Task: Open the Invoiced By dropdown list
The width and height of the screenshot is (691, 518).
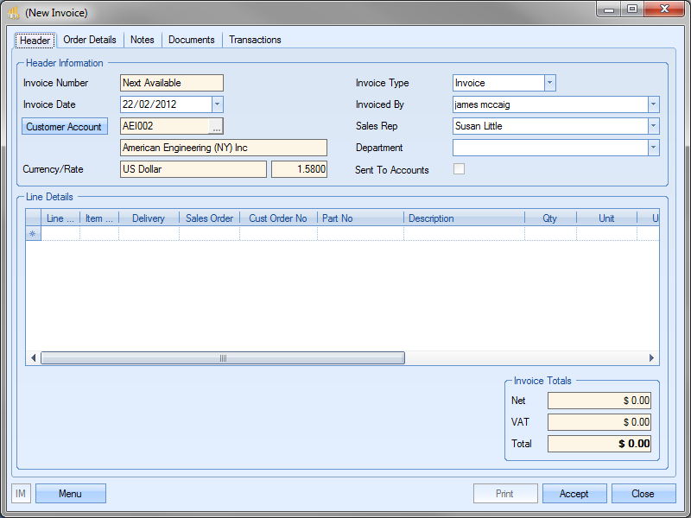Action: pyautogui.click(x=653, y=104)
